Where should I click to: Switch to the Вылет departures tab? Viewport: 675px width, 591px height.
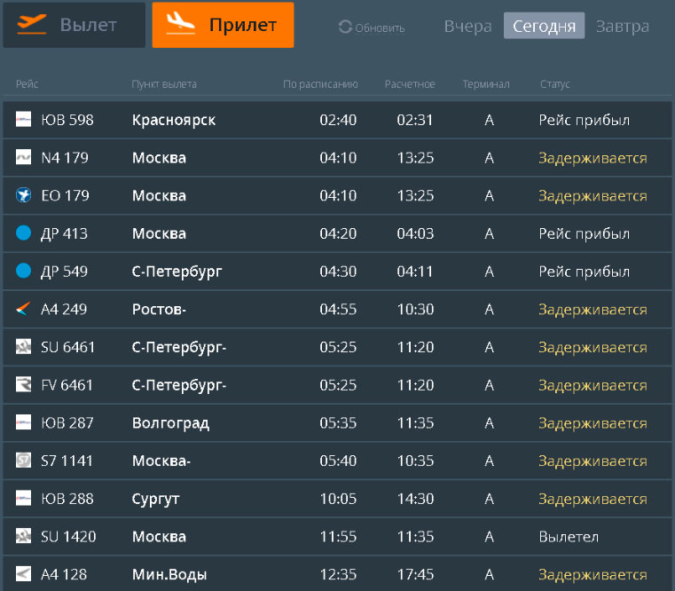pyautogui.click(x=74, y=25)
